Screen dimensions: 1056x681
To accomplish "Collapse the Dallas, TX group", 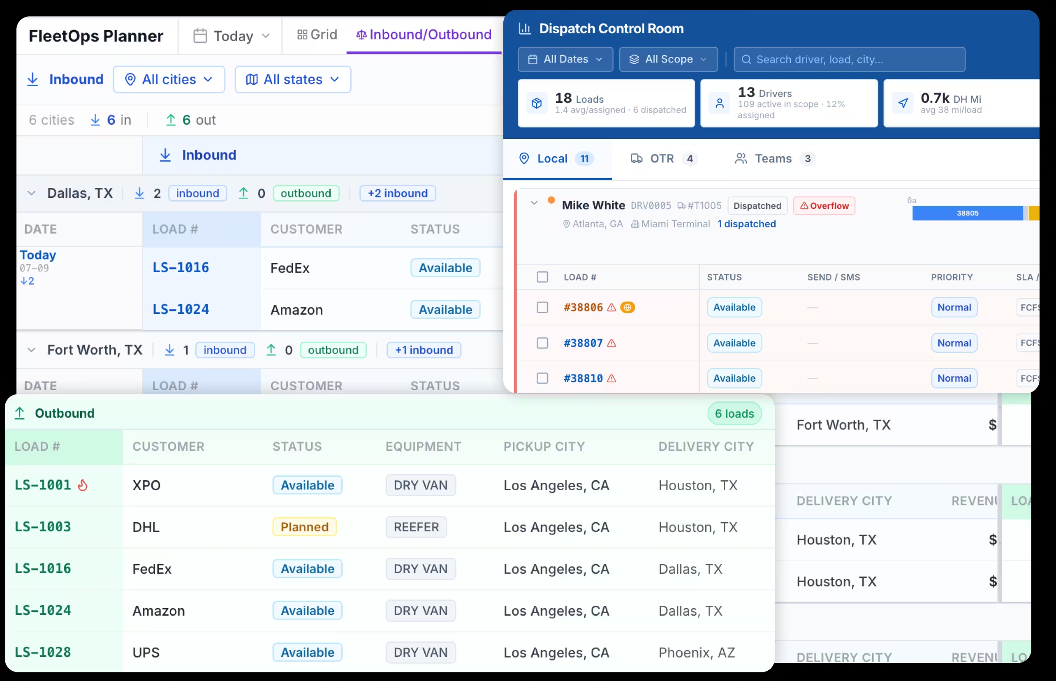I will pos(31,193).
